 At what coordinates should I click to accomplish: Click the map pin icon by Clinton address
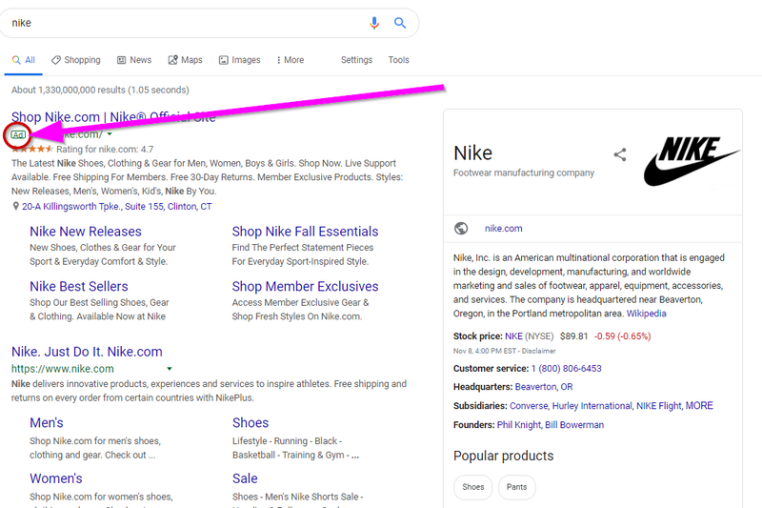[15, 207]
